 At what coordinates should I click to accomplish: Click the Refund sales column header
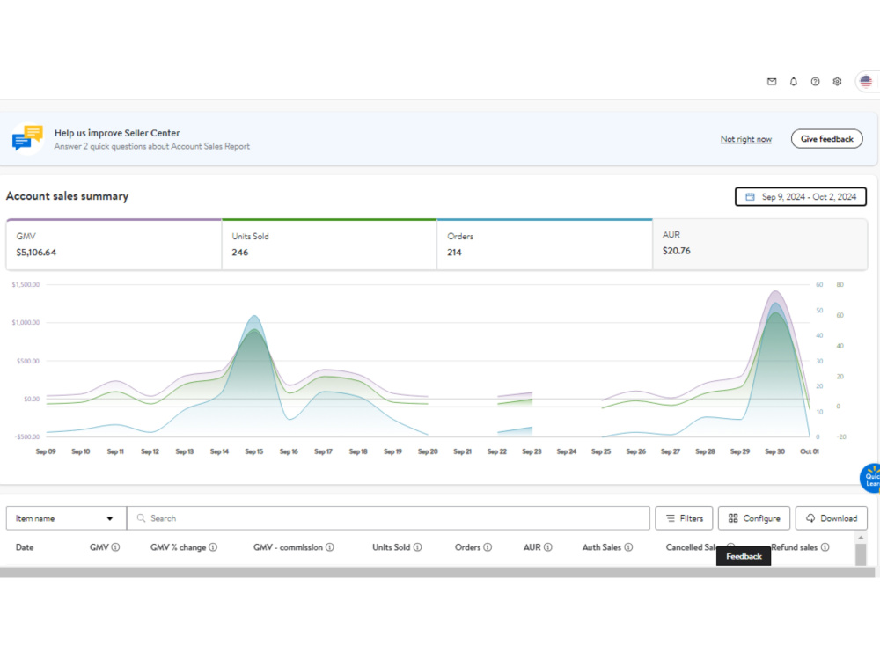click(x=794, y=547)
